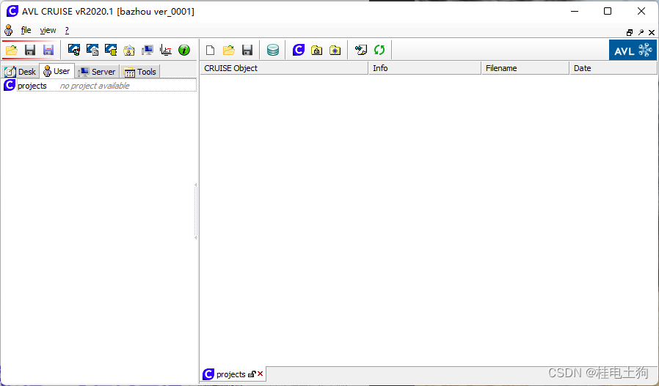Click the house with user icon

click(129, 51)
